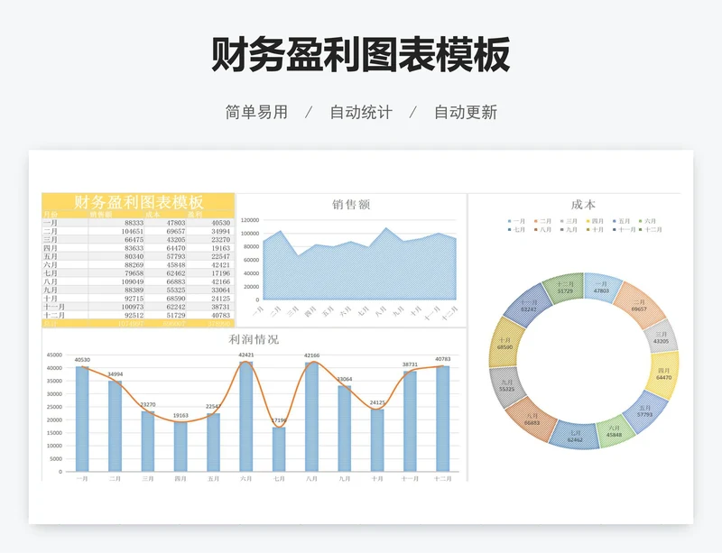Click the 十二月 legend entry in 成本 chart
The height and width of the screenshot is (553, 722).
click(x=650, y=229)
